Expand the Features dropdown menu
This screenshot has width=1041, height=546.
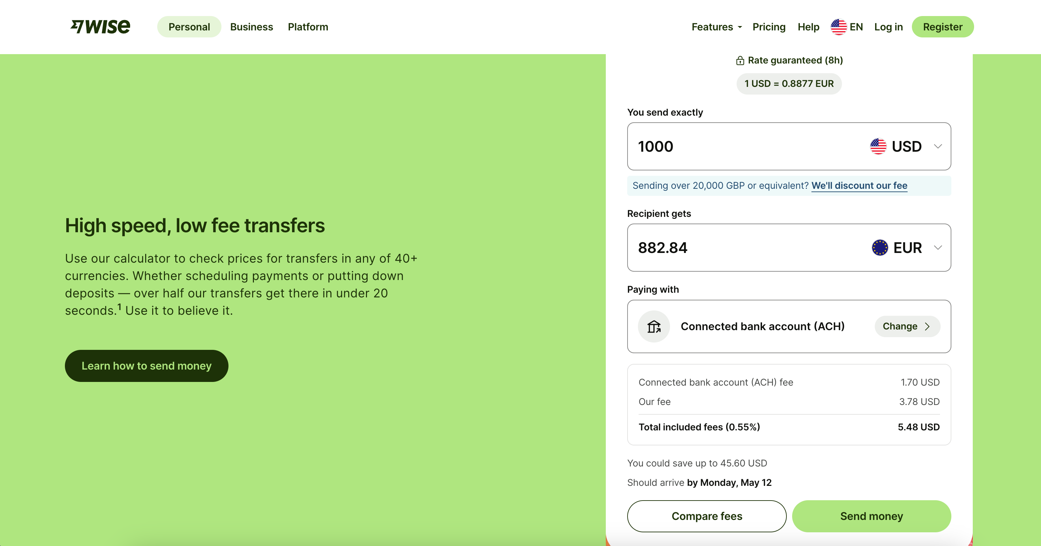point(717,27)
